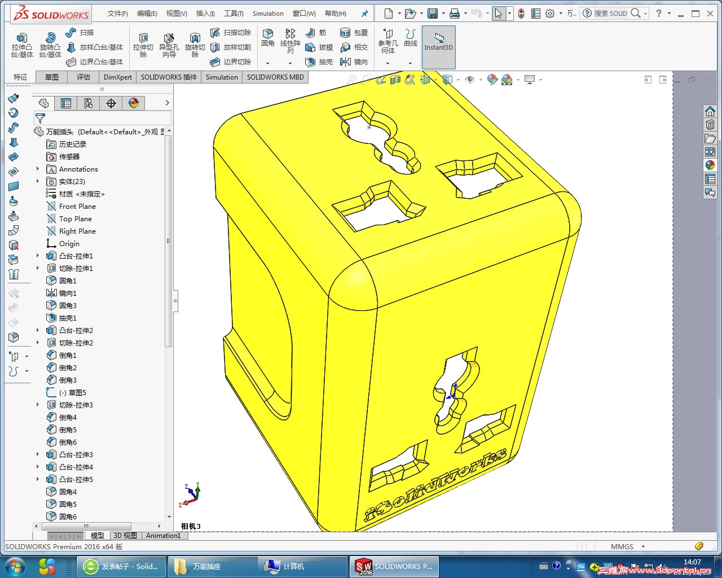
Task: Expand the 实体(23) solid bodies node
Action: coord(38,181)
